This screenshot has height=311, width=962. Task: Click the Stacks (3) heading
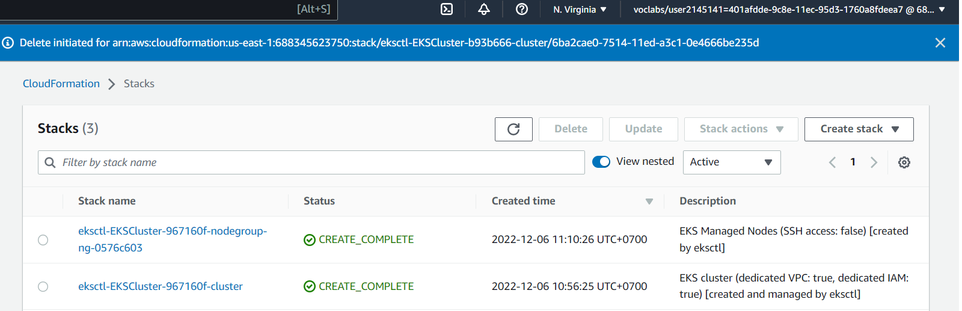[x=68, y=128]
